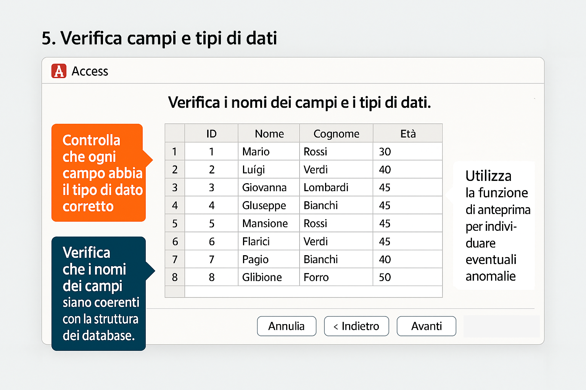
Task: Click the red Access logo icon
Action: pyautogui.click(x=59, y=71)
